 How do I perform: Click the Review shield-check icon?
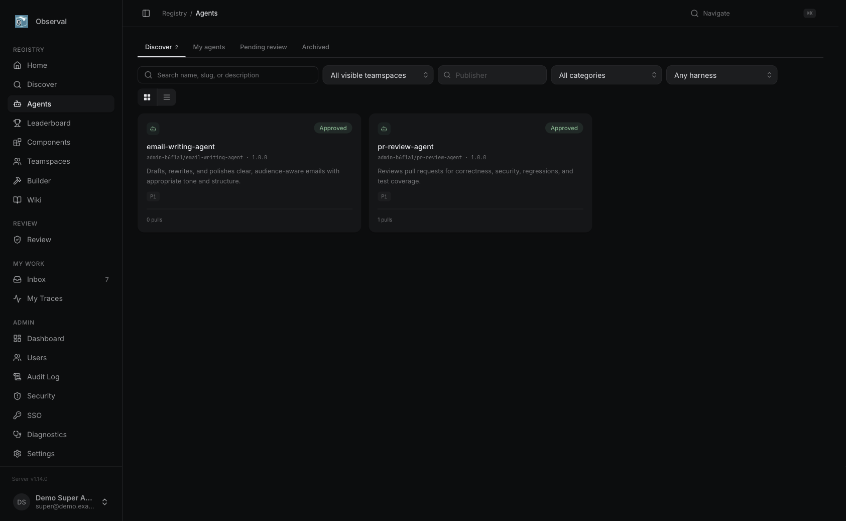click(17, 240)
